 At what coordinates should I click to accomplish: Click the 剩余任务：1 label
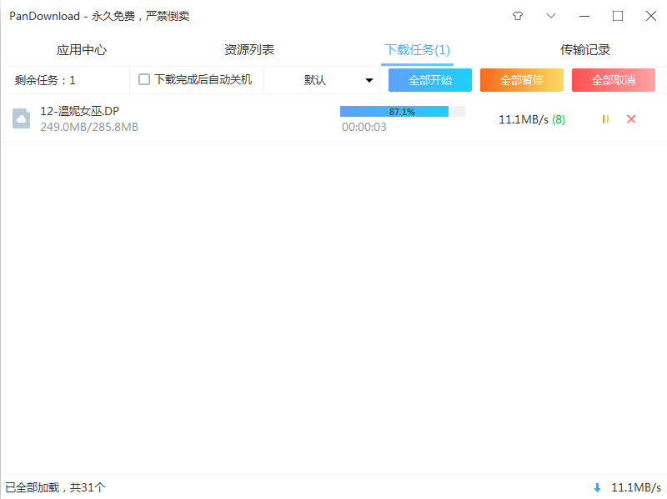(45, 80)
